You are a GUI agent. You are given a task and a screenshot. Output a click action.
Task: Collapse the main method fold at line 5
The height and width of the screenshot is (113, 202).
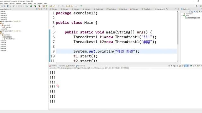pos(55,32)
